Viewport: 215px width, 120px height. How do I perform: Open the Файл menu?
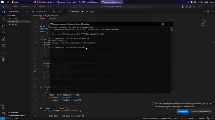coord(8,7)
